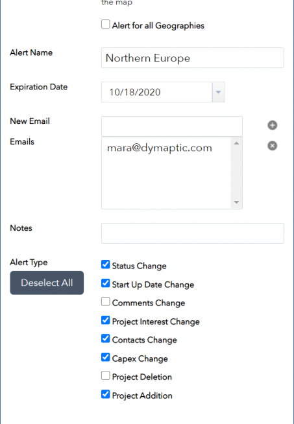Enable Alert for all Geographies checkbox
This screenshot has height=424, width=294.
[106, 24]
